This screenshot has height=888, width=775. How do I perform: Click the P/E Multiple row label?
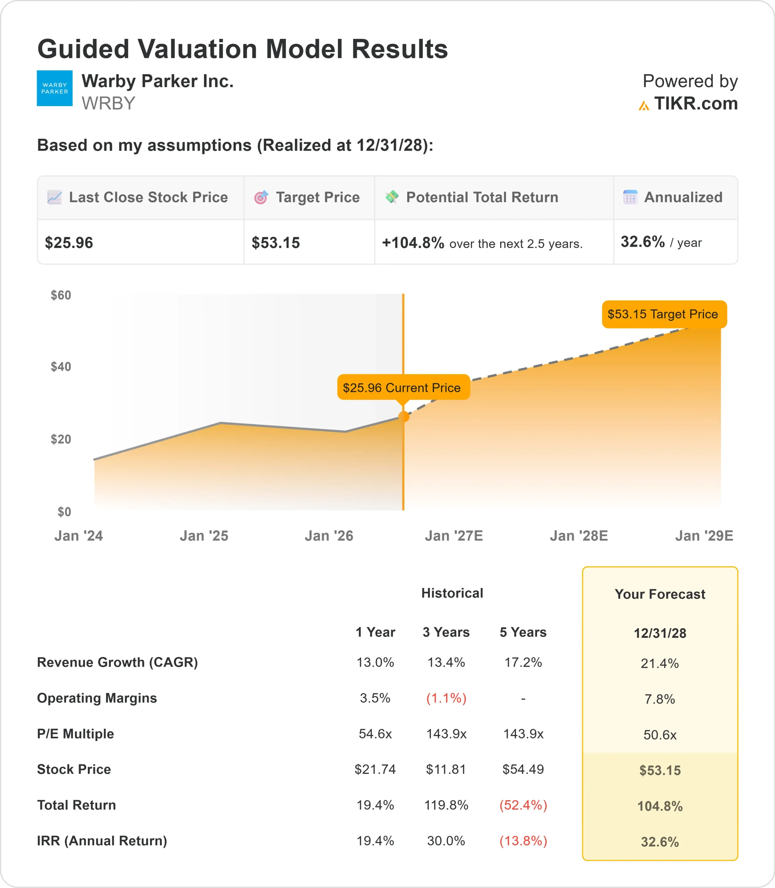76,734
